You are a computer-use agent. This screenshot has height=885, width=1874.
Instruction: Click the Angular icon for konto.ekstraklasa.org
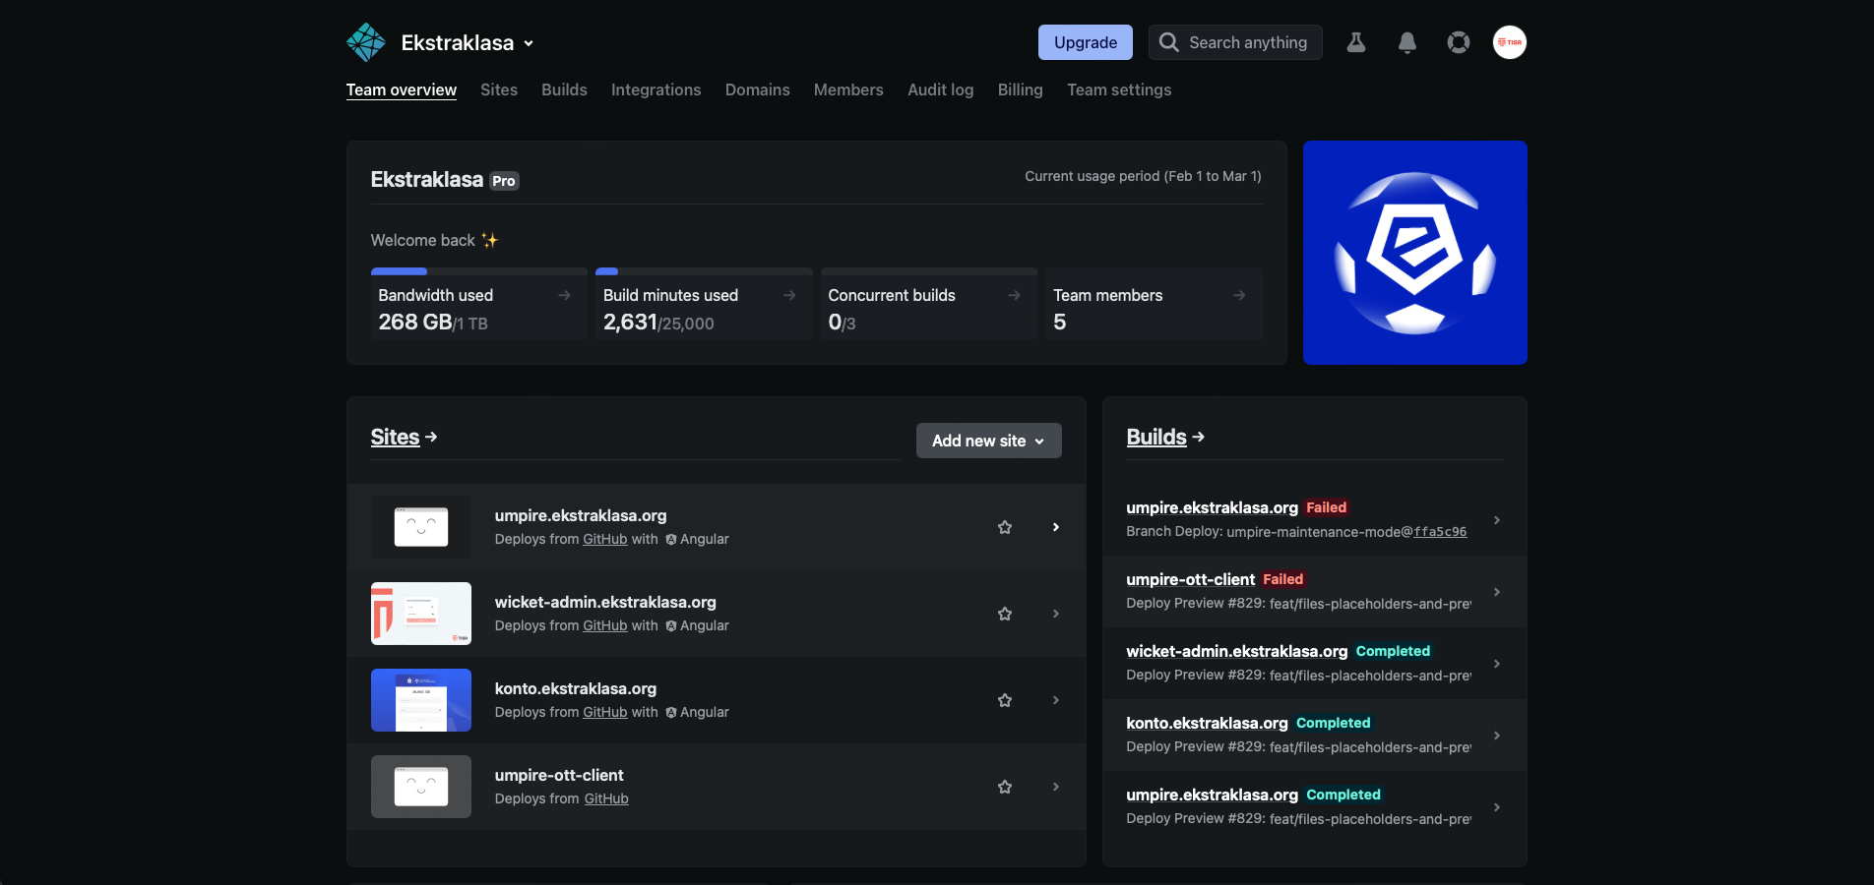tap(671, 713)
